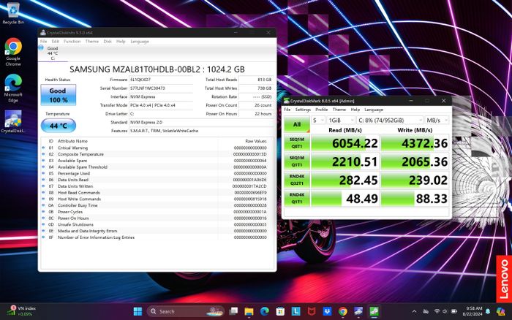Click the Serial Number value field

(x=161, y=88)
